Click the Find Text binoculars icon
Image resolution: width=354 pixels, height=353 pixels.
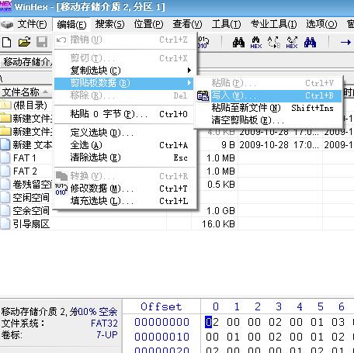tap(238, 43)
